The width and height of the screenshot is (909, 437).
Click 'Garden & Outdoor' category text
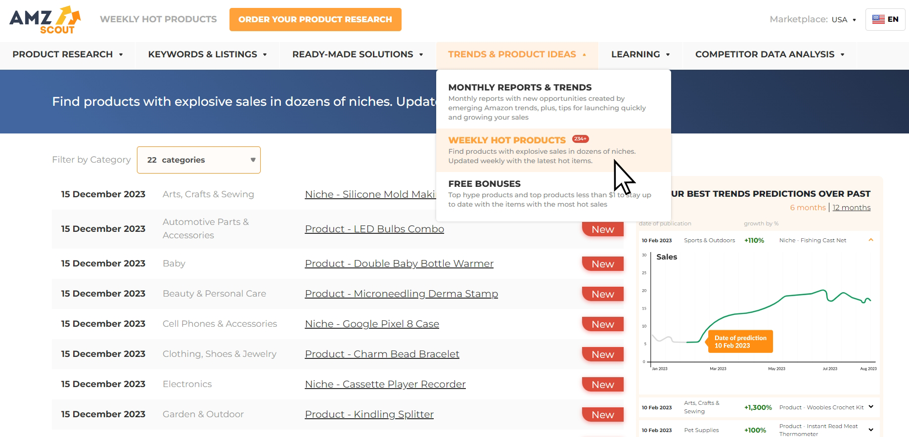(x=203, y=414)
